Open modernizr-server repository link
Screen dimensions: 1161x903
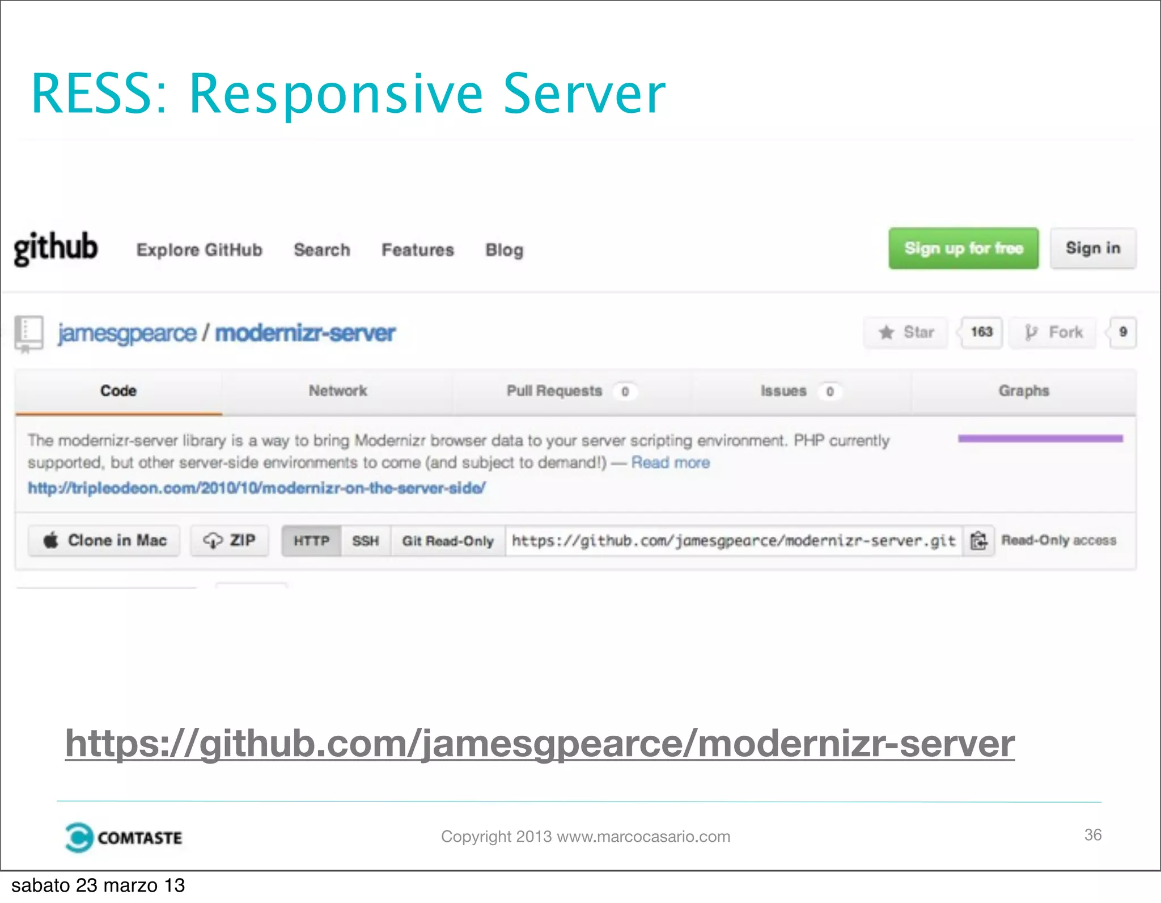[305, 333]
